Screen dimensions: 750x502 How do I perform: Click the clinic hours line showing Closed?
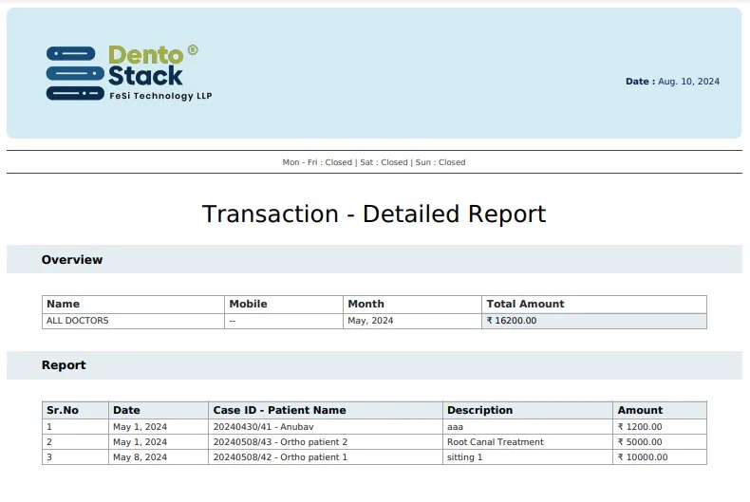(x=374, y=162)
